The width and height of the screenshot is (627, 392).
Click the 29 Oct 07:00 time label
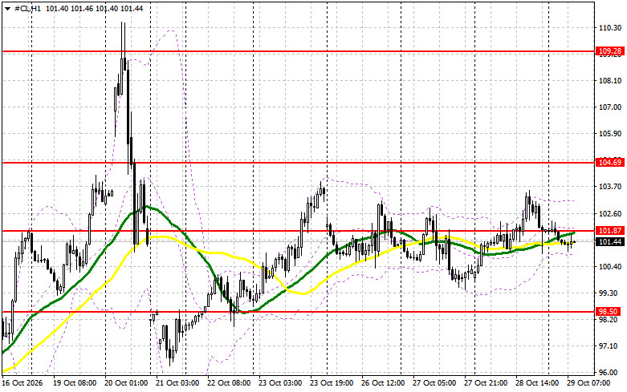click(588, 383)
